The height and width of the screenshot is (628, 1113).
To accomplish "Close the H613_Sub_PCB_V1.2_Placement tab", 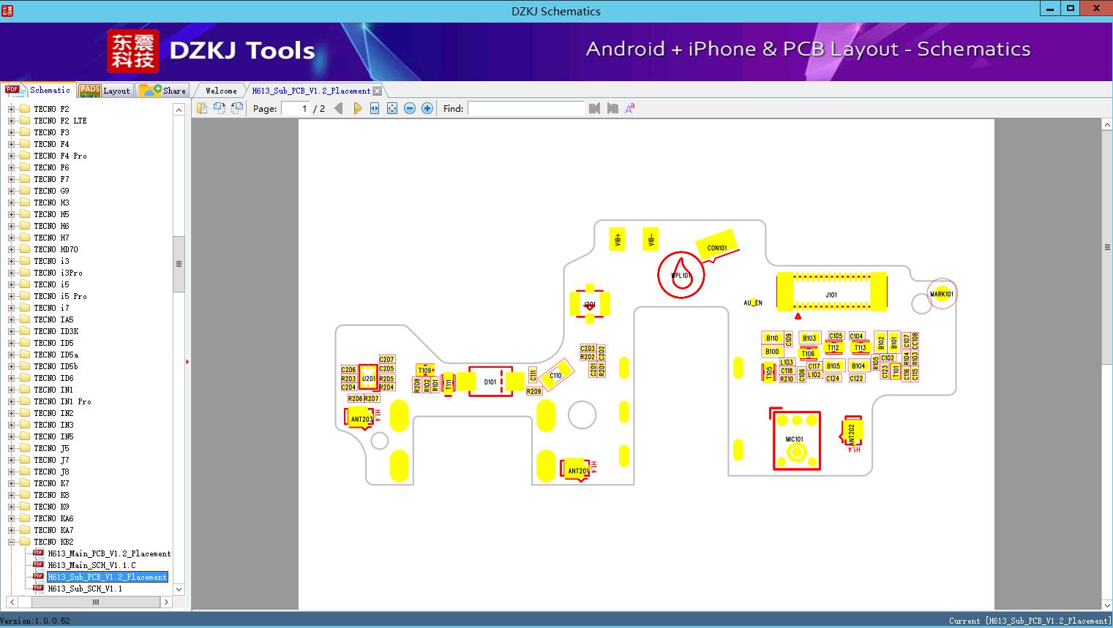I will (377, 91).
